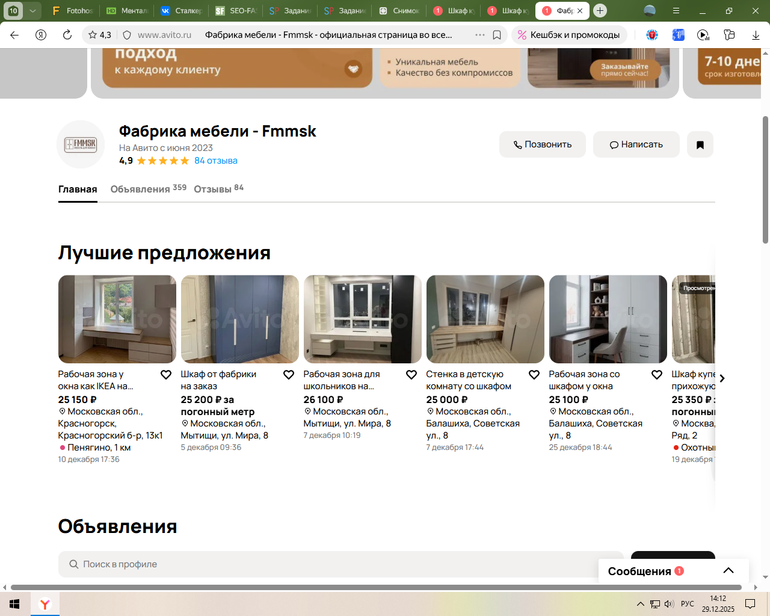This screenshot has width=770, height=616.
Task: Open the taskbar notification center icon
Action: pyautogui.click(x=750, y=604)
